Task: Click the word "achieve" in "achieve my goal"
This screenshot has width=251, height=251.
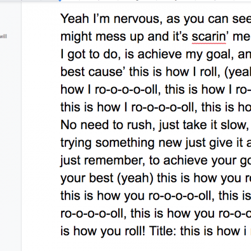Action: (x=159, y=54)
